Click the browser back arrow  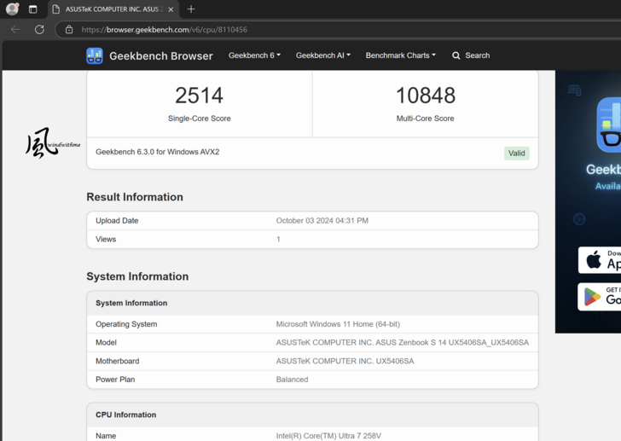(x=15, y=29)
